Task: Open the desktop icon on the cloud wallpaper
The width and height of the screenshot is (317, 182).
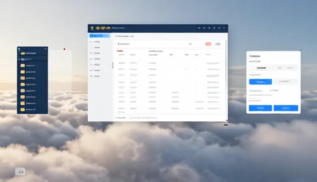Action: pos(20,172)
